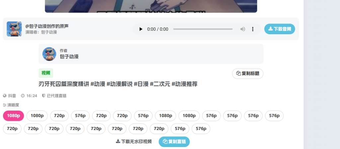
Task: Click the @包子动漫创作的原声 sound title
Action: pos(47,26)
